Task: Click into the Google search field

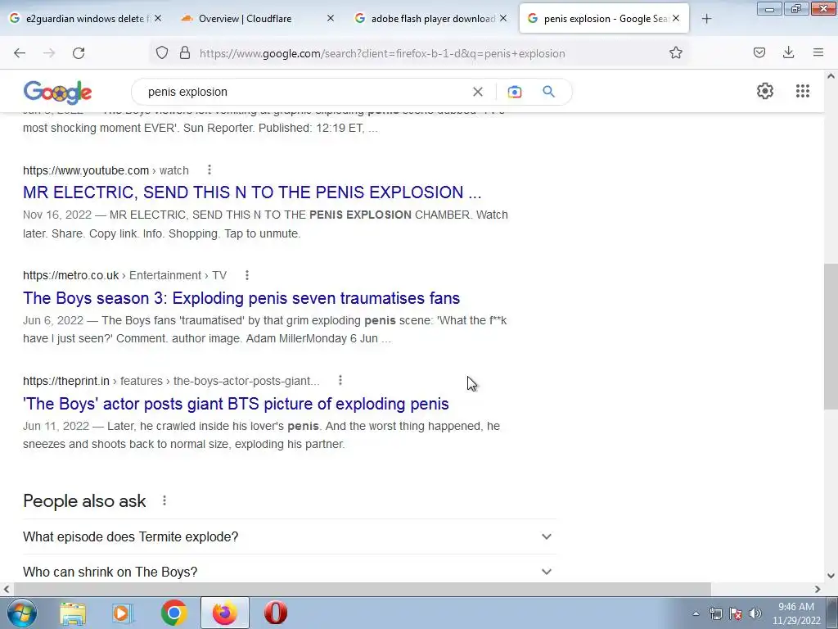Action: (x=304, y=92)
